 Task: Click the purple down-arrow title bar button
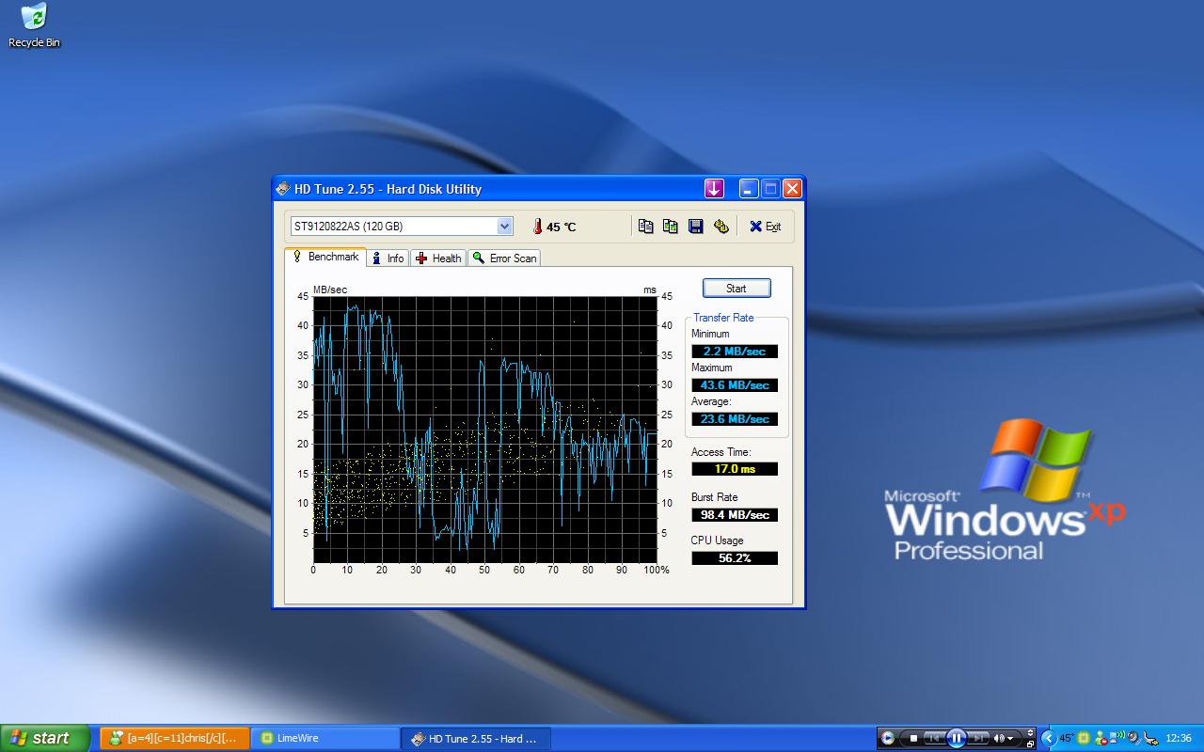714,189
